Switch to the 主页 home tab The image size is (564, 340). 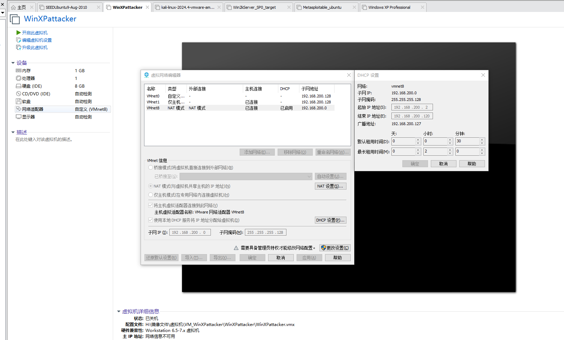tap(21, 7)
